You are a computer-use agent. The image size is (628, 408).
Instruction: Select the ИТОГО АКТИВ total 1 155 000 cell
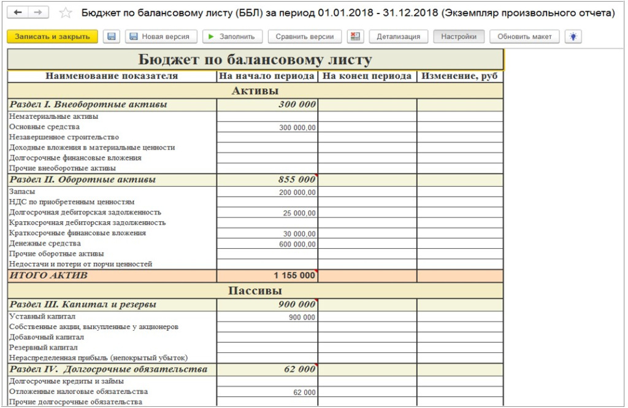(267, 275)
